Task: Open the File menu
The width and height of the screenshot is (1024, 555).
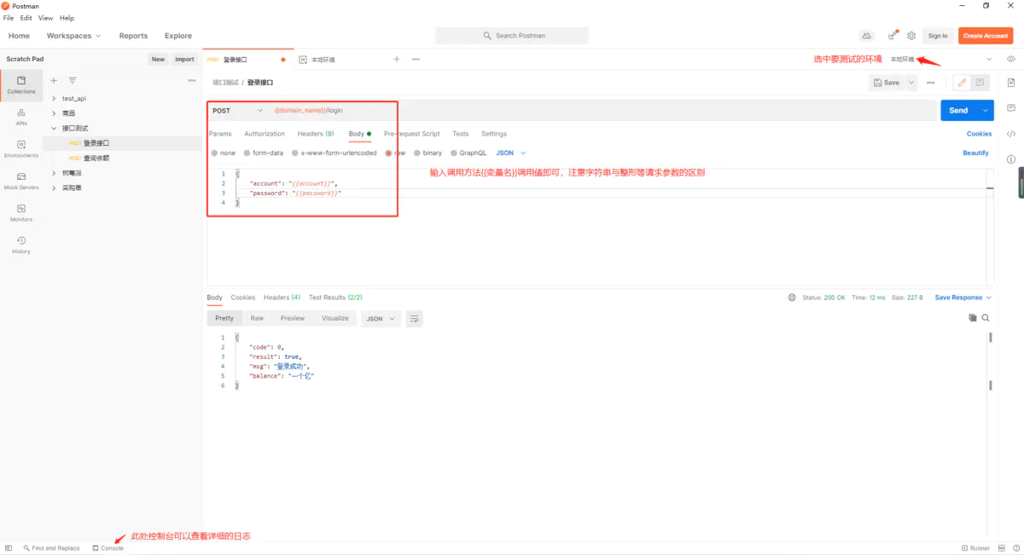Action: (x=9, y=18)
